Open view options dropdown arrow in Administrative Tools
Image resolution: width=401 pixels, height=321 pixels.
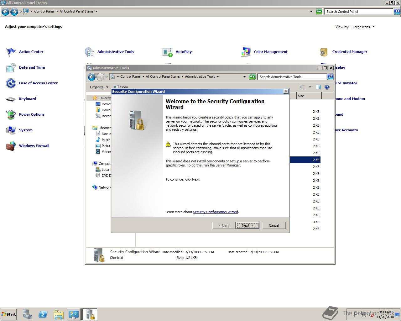[310, 87]
